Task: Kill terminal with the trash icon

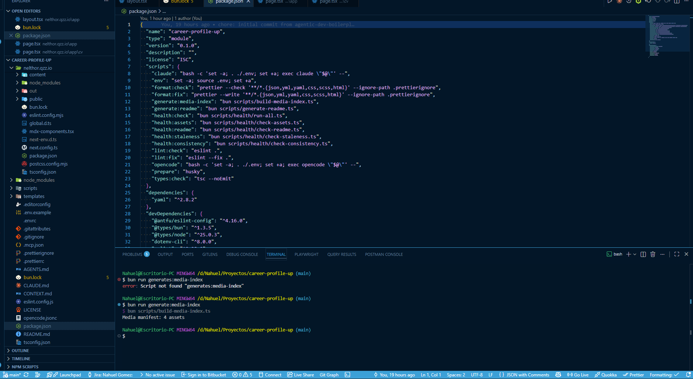Action: click(653, 254)
